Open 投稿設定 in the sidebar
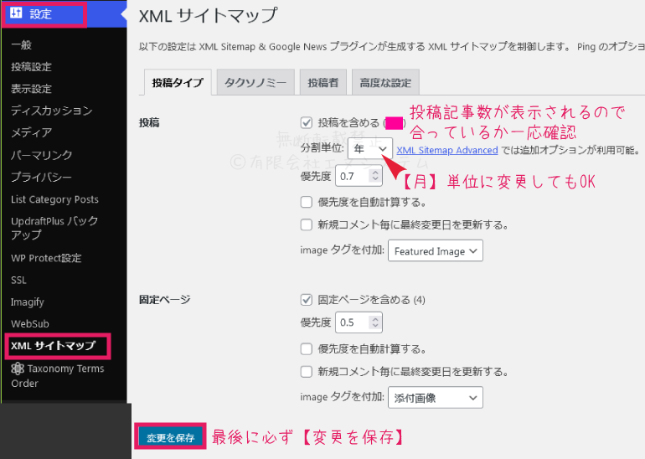This screenshot has height=459, width=645. pos(31,67)
